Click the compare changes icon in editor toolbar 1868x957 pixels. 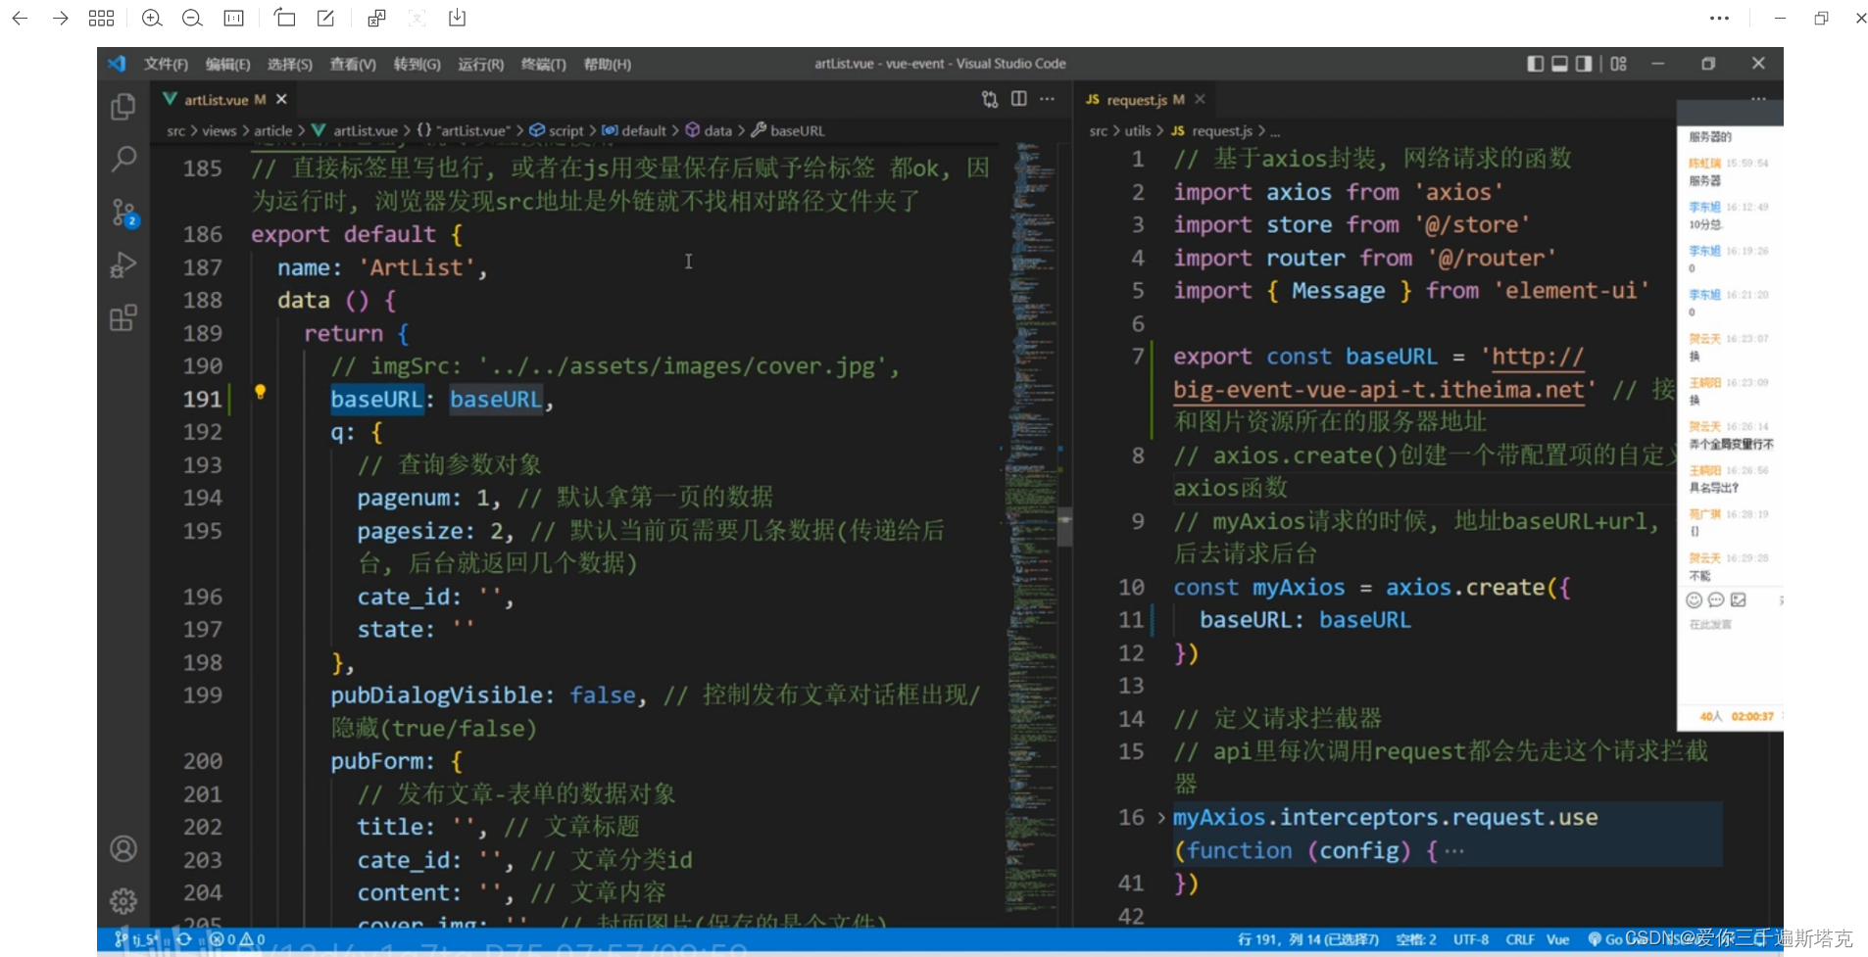[990, 99]
